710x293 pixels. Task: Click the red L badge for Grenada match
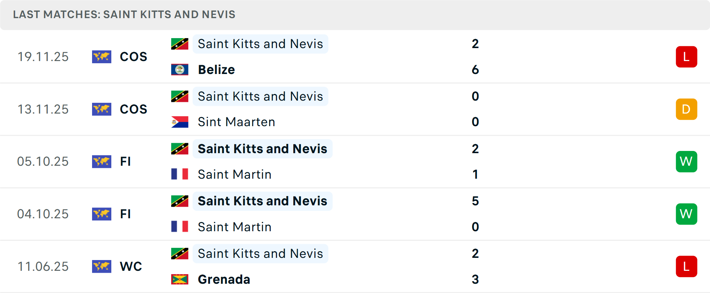(x=686, y=266)
